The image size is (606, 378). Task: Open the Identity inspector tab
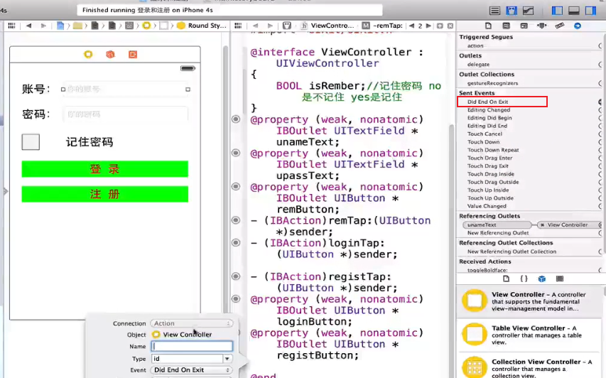(x=524, y=26)
